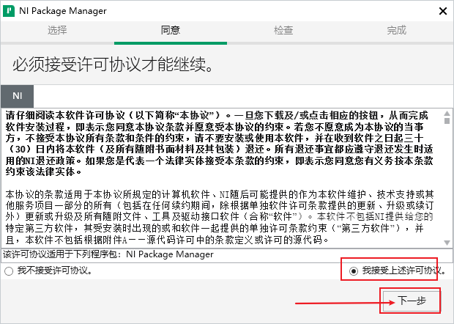Go to the 检查 step tab

point(283,30)
